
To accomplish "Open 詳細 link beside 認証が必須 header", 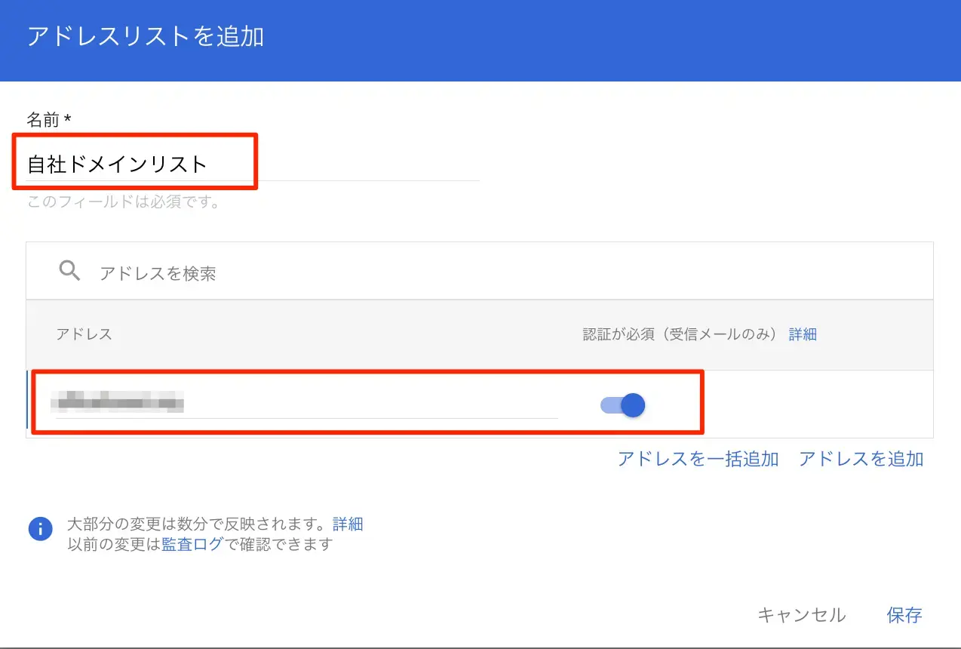I will tap(803, 334).
